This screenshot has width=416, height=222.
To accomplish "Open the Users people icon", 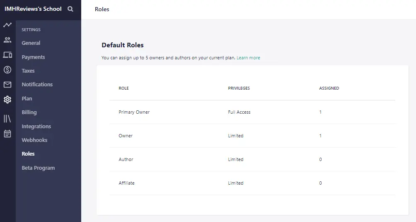I will click(7, 40).
